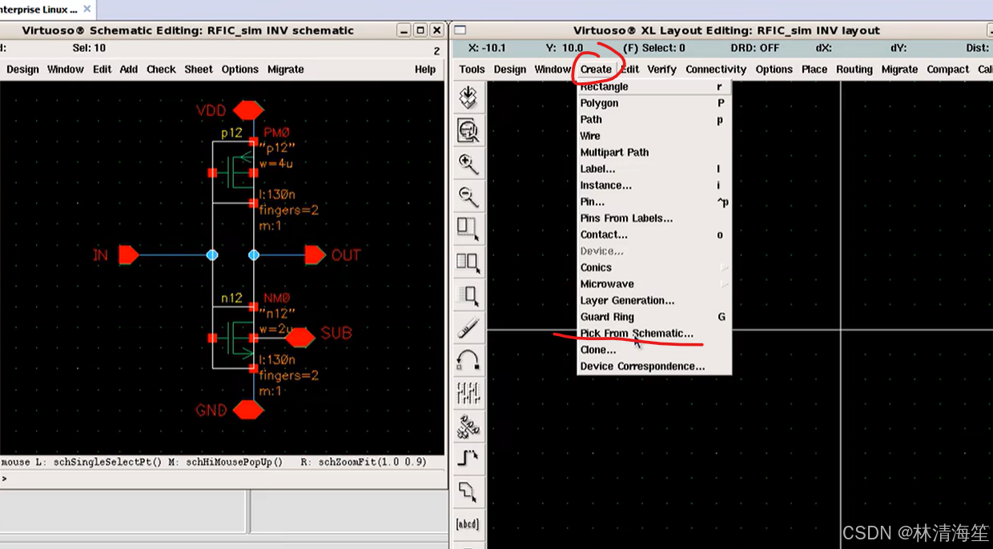The height and width of the screenshot is (549, 993).
Task: Open Help menu in schematic window
Action: click(x=425, y=69)
